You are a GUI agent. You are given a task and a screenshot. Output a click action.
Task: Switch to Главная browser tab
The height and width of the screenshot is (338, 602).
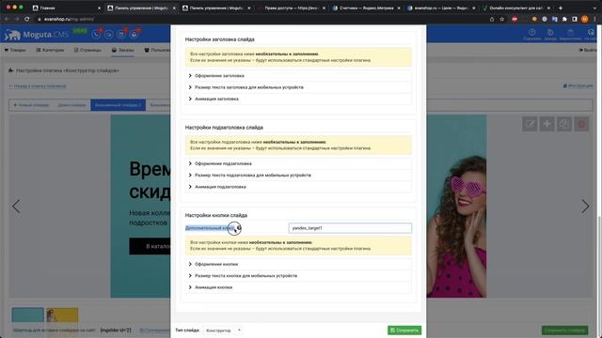[65, 8]
